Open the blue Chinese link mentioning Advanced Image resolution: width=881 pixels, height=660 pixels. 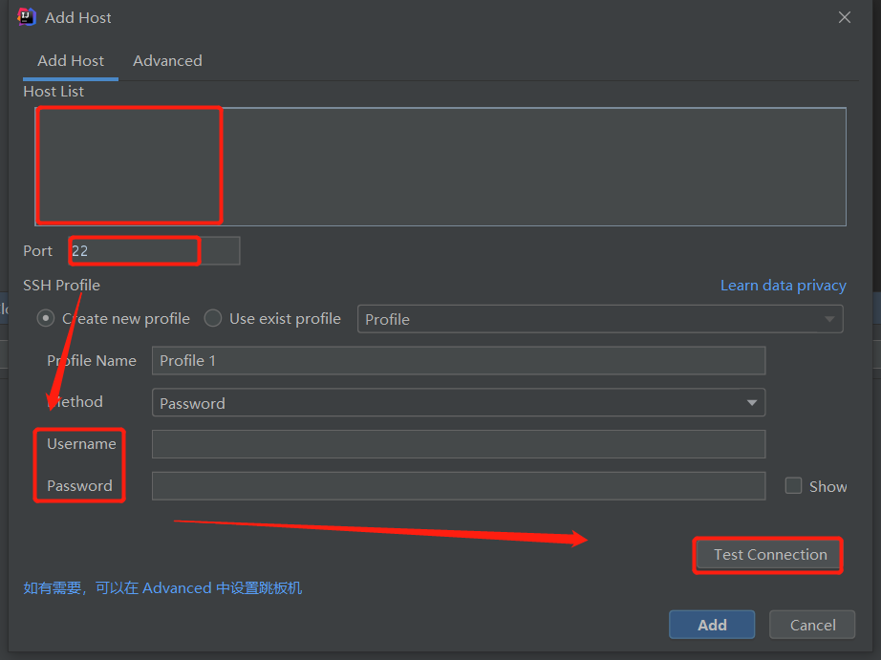click(x=163, y=588)
